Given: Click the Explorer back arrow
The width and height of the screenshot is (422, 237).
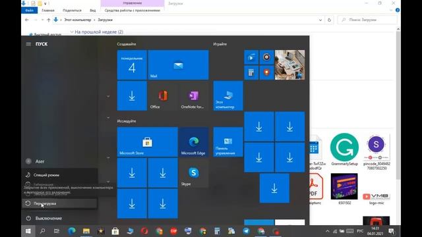Looking at the screenshot, I should 26,20.
